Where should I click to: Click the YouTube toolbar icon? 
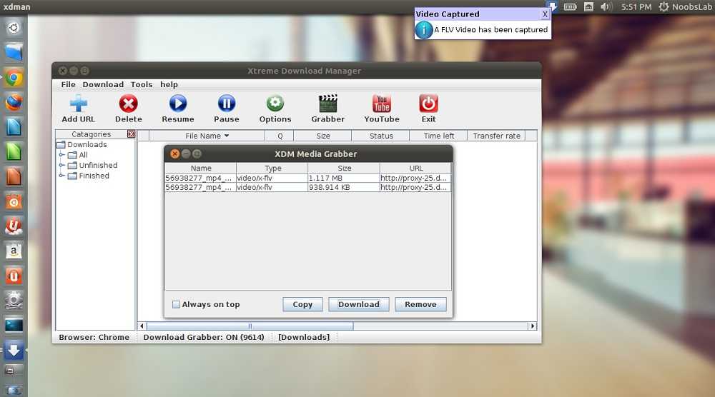(x=382, y=104)
